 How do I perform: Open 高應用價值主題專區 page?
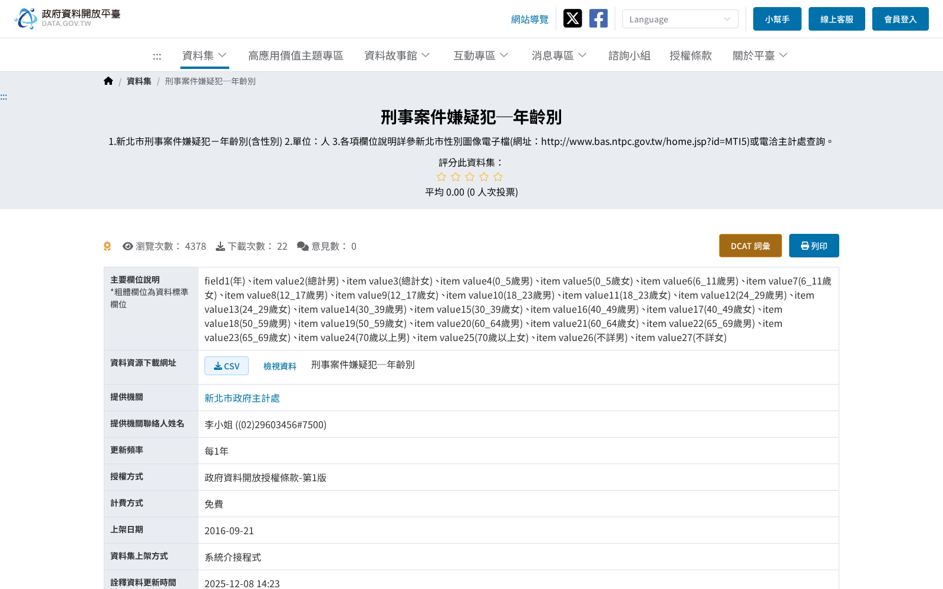coord(296,55)
